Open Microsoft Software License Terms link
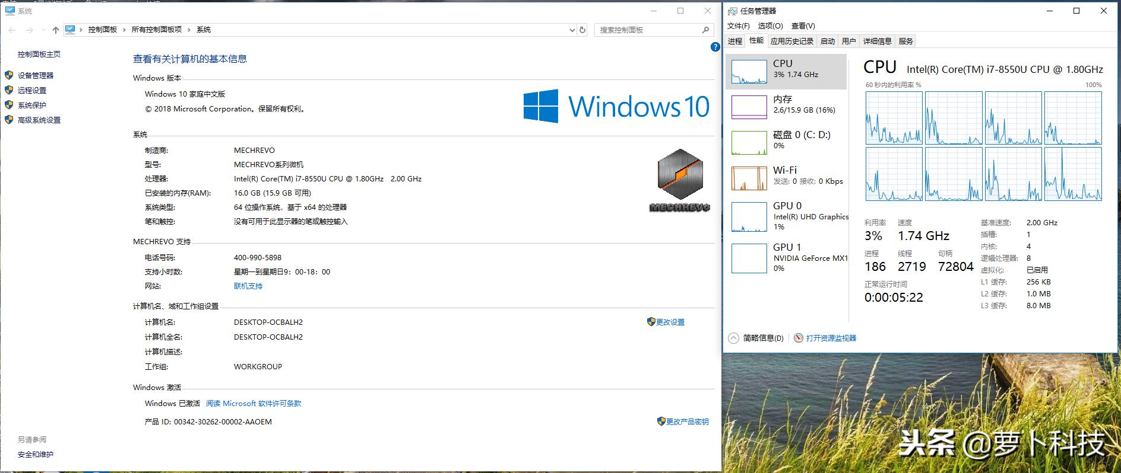Screen dimensions: 1121x473 [254, 403]
